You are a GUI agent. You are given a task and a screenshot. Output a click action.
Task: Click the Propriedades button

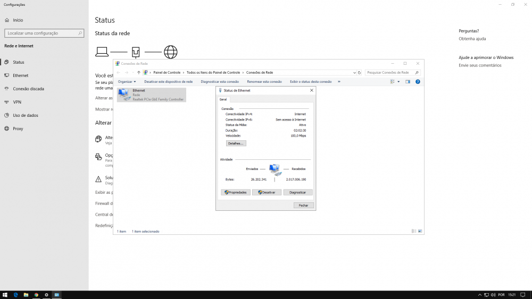[x=236, y=192]
